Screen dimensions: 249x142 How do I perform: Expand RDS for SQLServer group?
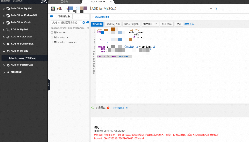(x=4, y=37)
